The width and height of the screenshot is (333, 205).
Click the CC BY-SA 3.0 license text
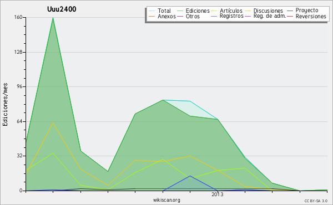316,201
